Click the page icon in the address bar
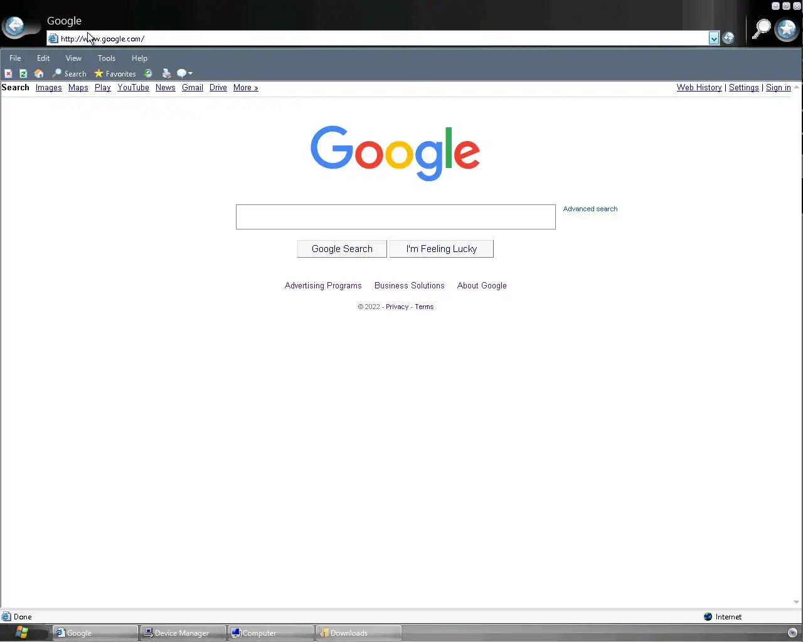 [53, 39]
